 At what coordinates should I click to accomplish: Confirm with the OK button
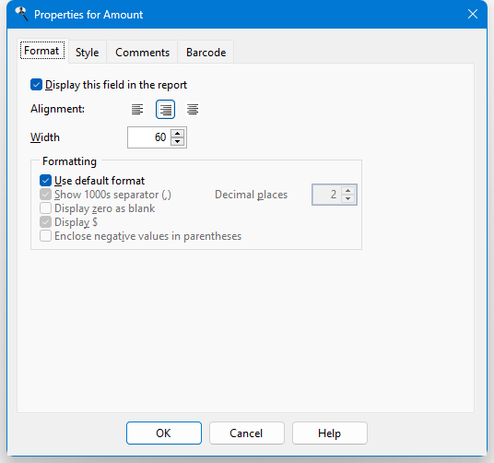click(x=164, y=433)
